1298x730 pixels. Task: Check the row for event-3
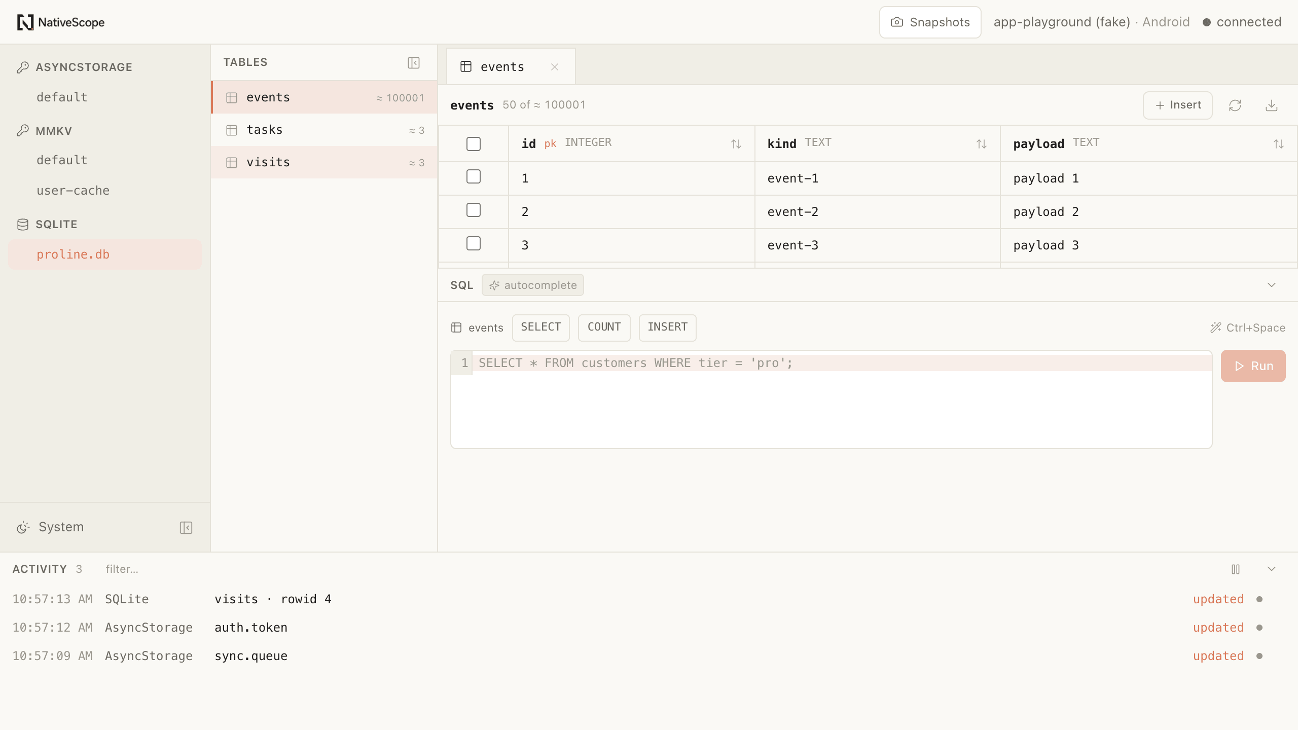[474, 243]
